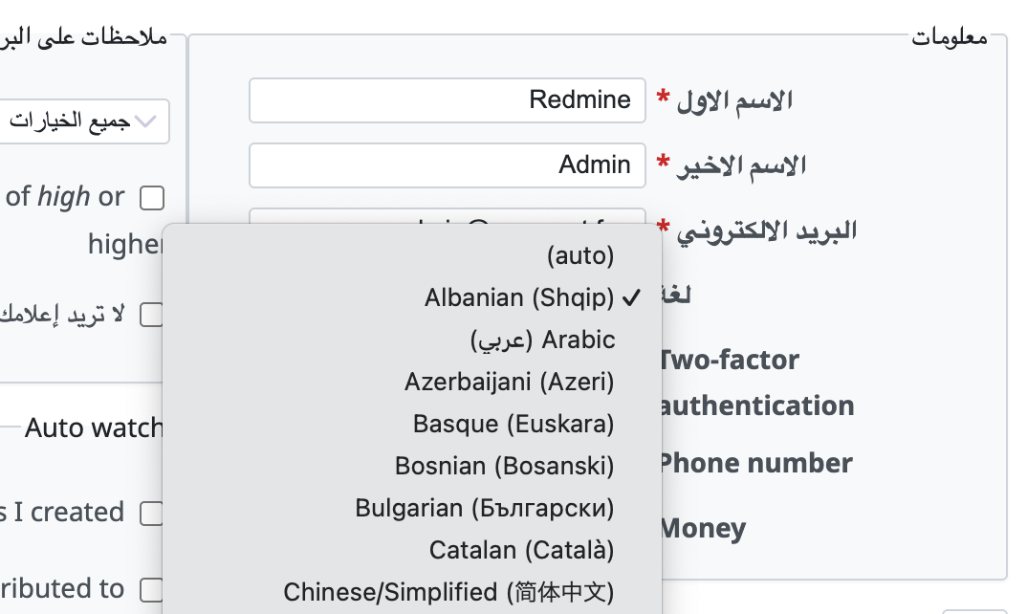This screenshot has width=1027, height=614.
Task: Select Arabic (عربي) in the language list
Action: pos(542,340)
